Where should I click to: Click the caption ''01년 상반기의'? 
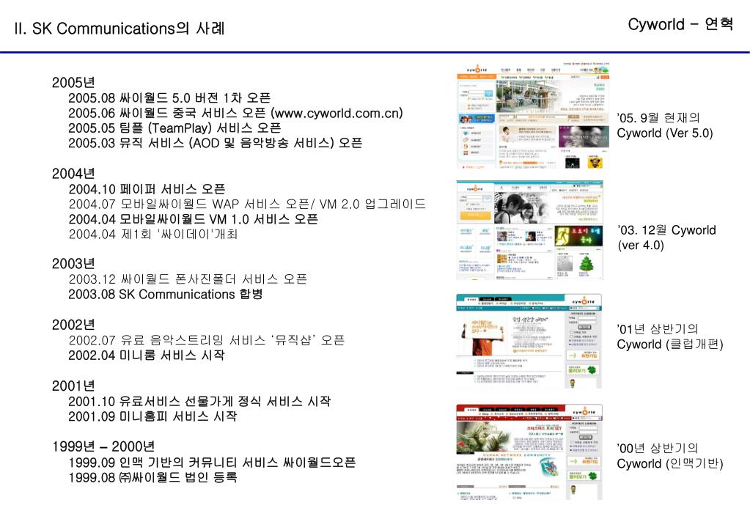657,329
